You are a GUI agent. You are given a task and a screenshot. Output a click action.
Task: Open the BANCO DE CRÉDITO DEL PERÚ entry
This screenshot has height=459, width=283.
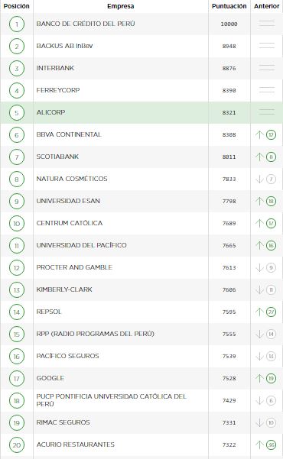click(86, 24)
